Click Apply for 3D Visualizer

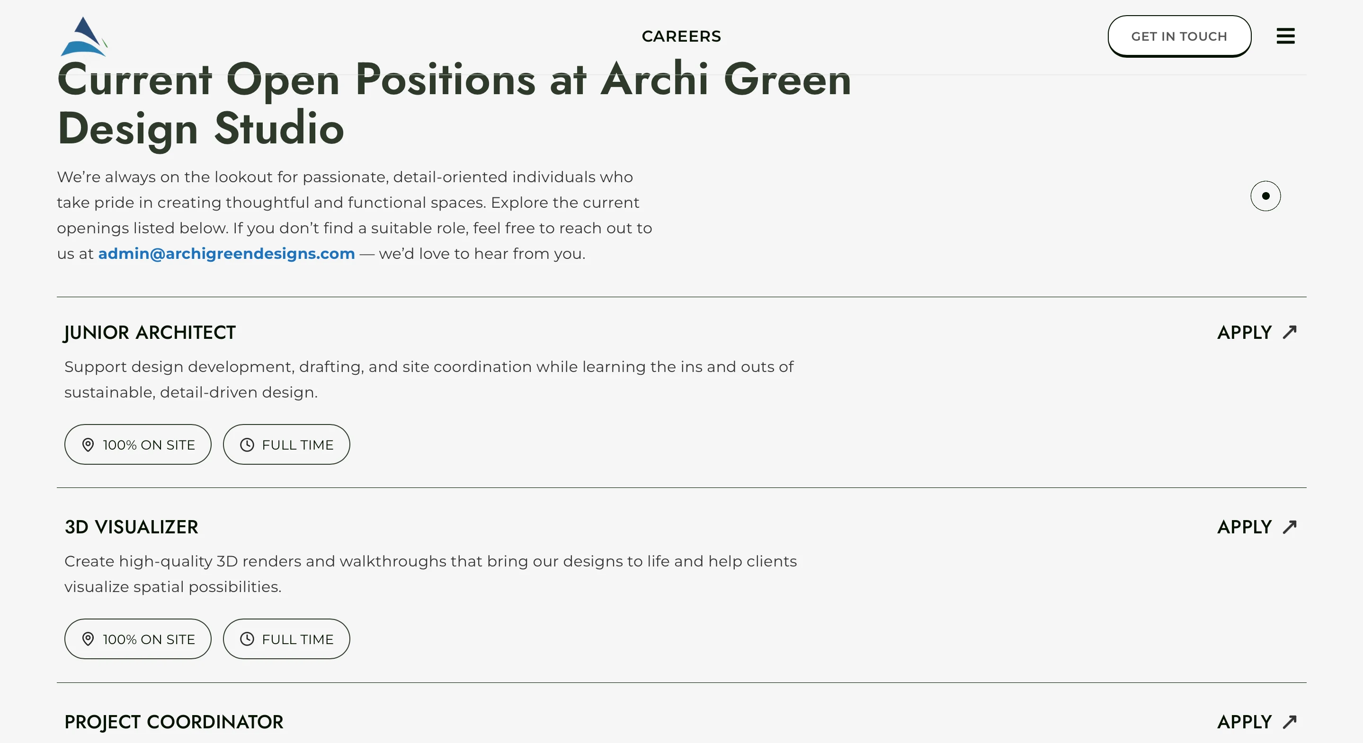click(x=1244, y=527)
